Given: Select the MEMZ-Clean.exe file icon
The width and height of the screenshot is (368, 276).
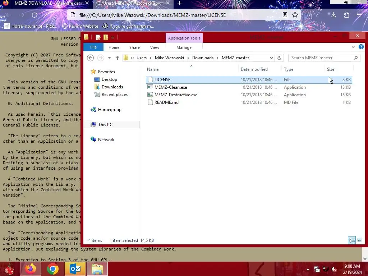Looking at the screenshot, I should tap(150, 87).
